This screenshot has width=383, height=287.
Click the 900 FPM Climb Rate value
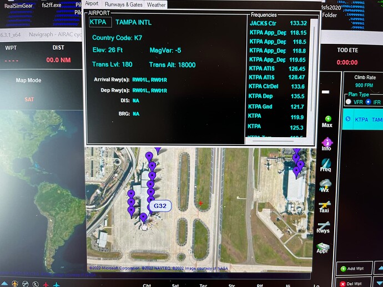pos(364,85)
